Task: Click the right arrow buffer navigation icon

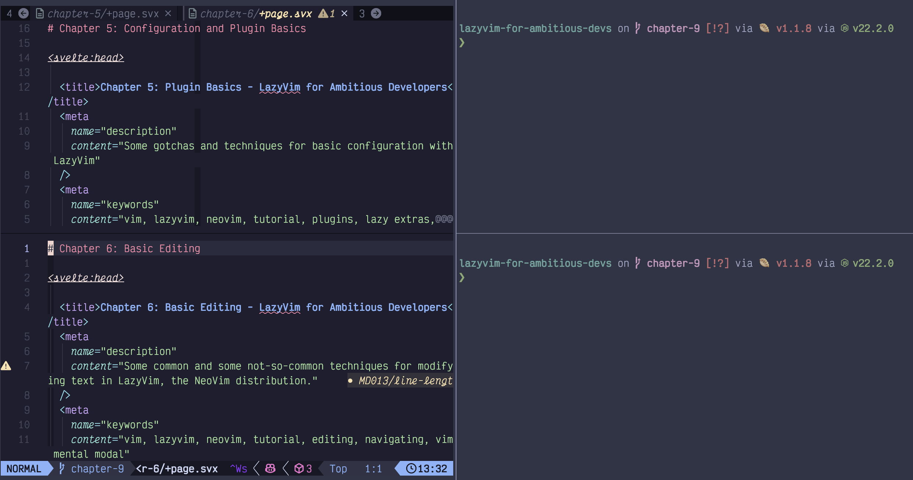Action: click(x=376, y=14)
